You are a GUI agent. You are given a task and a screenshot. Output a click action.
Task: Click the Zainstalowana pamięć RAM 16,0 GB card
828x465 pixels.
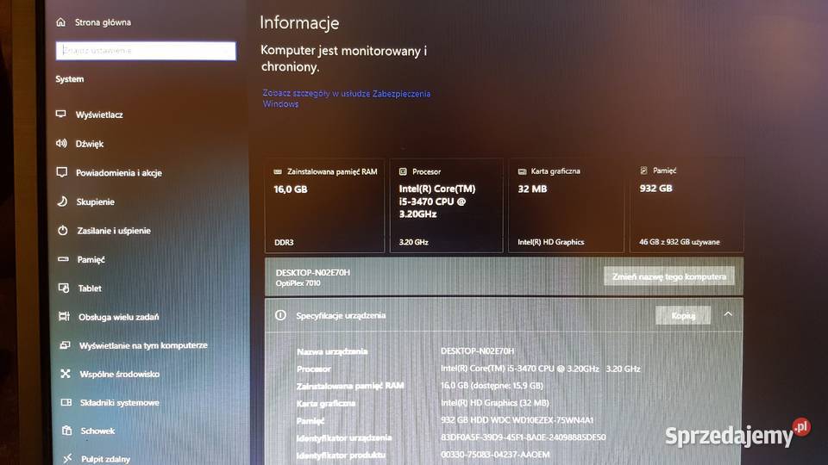pos(325,206)
